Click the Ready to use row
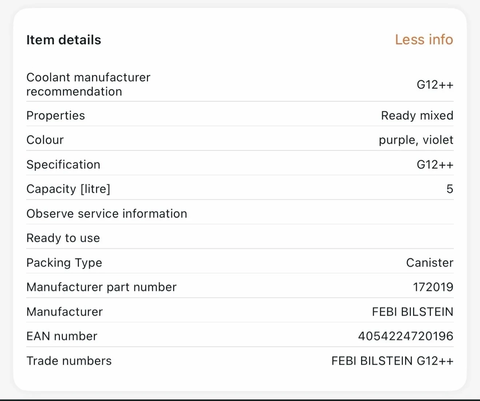The height and width of the screenshot is (401, 480). [63, 238]
